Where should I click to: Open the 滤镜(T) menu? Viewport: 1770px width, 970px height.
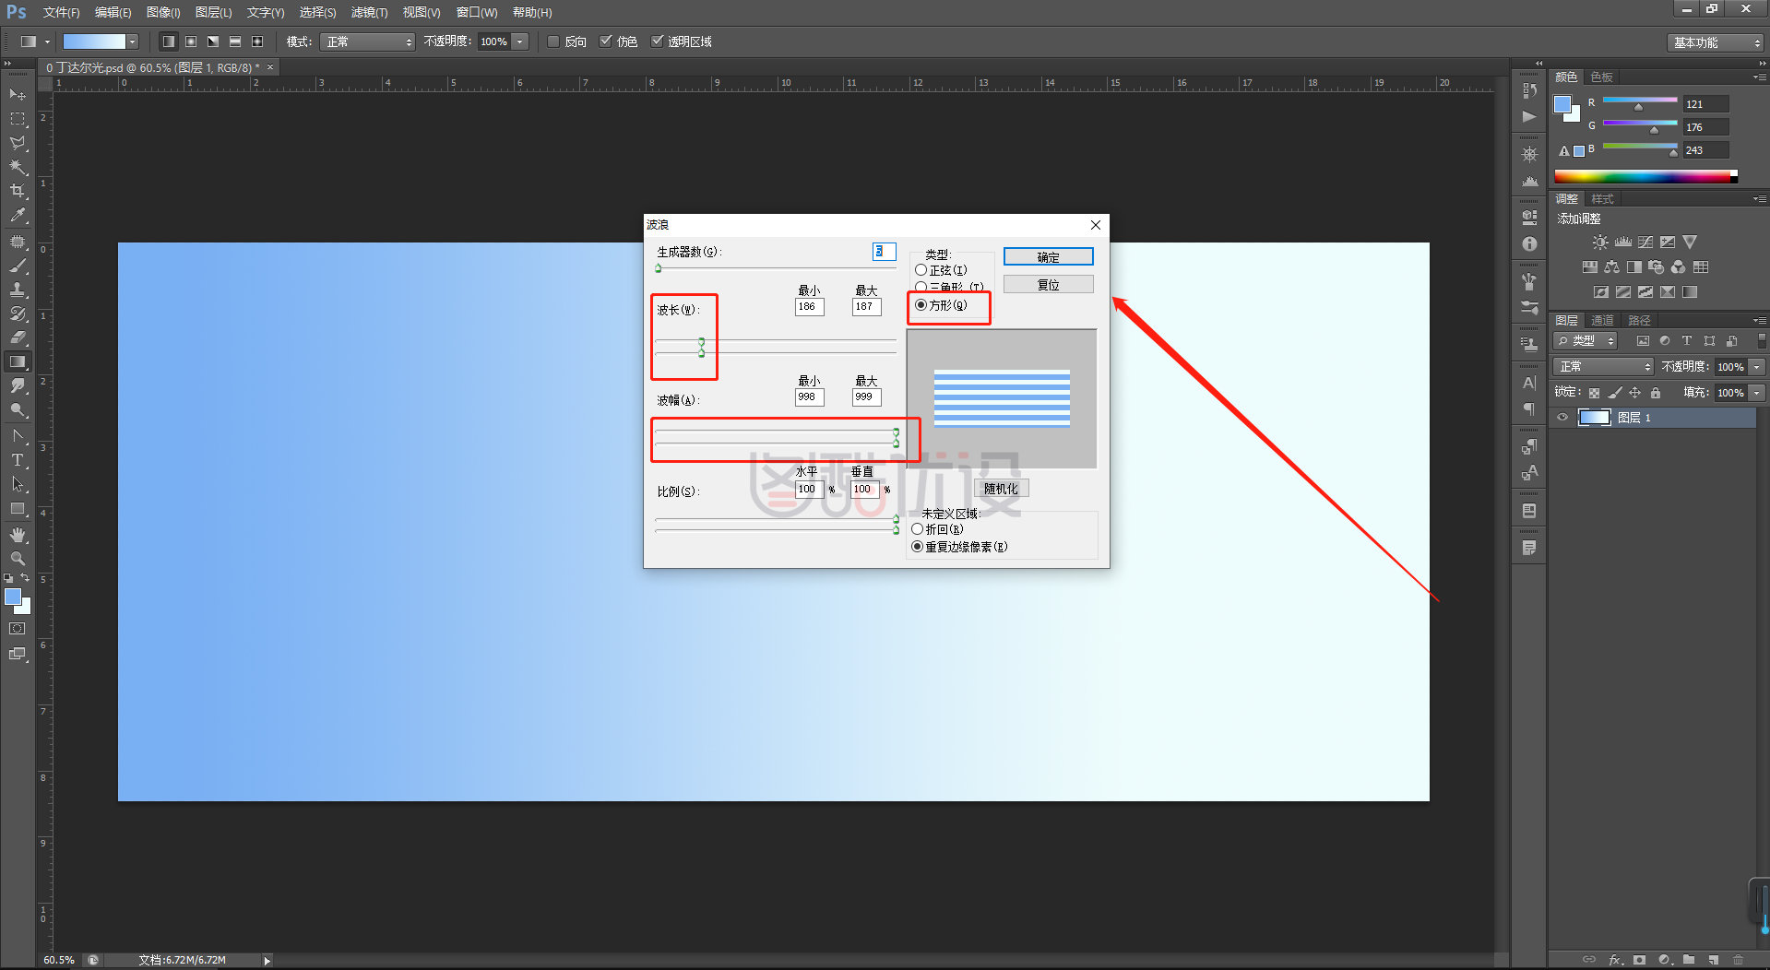tap(369, 13)
